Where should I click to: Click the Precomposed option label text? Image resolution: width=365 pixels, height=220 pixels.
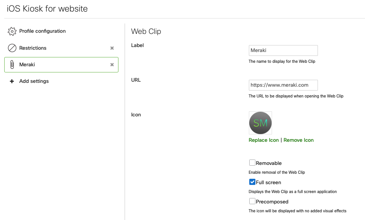tap(272, 202)
